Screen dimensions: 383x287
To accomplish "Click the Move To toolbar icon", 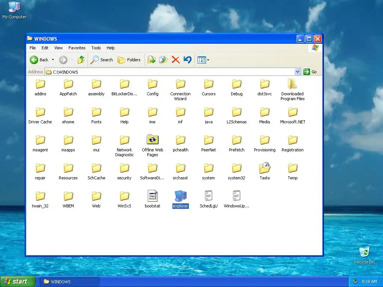I will (151, 60).
